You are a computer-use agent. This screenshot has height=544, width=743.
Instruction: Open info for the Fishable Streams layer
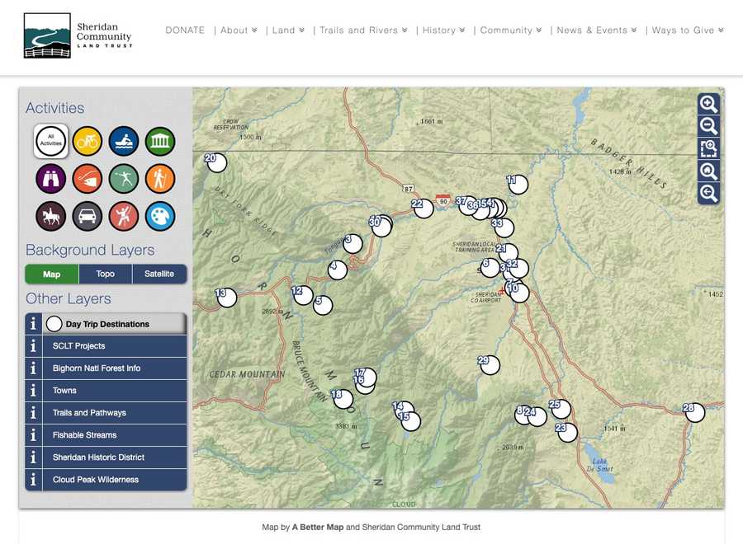coord(33,434)
